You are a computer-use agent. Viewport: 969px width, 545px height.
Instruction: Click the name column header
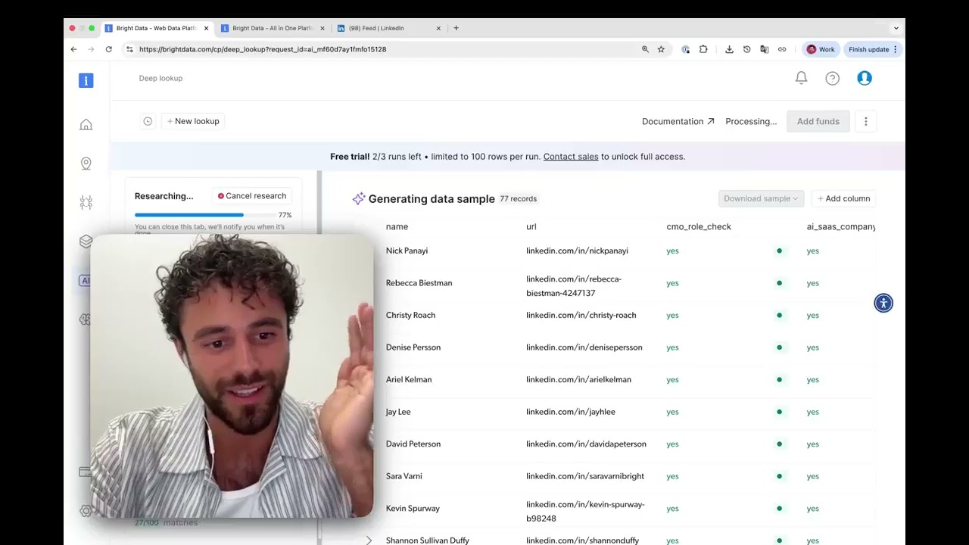pyautogui.click(x=397, y=226)
